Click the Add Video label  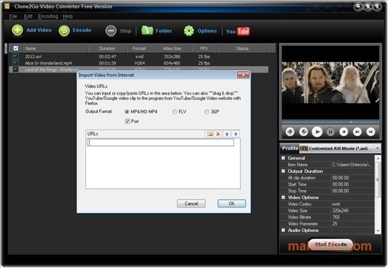click(x=39, y=30)
